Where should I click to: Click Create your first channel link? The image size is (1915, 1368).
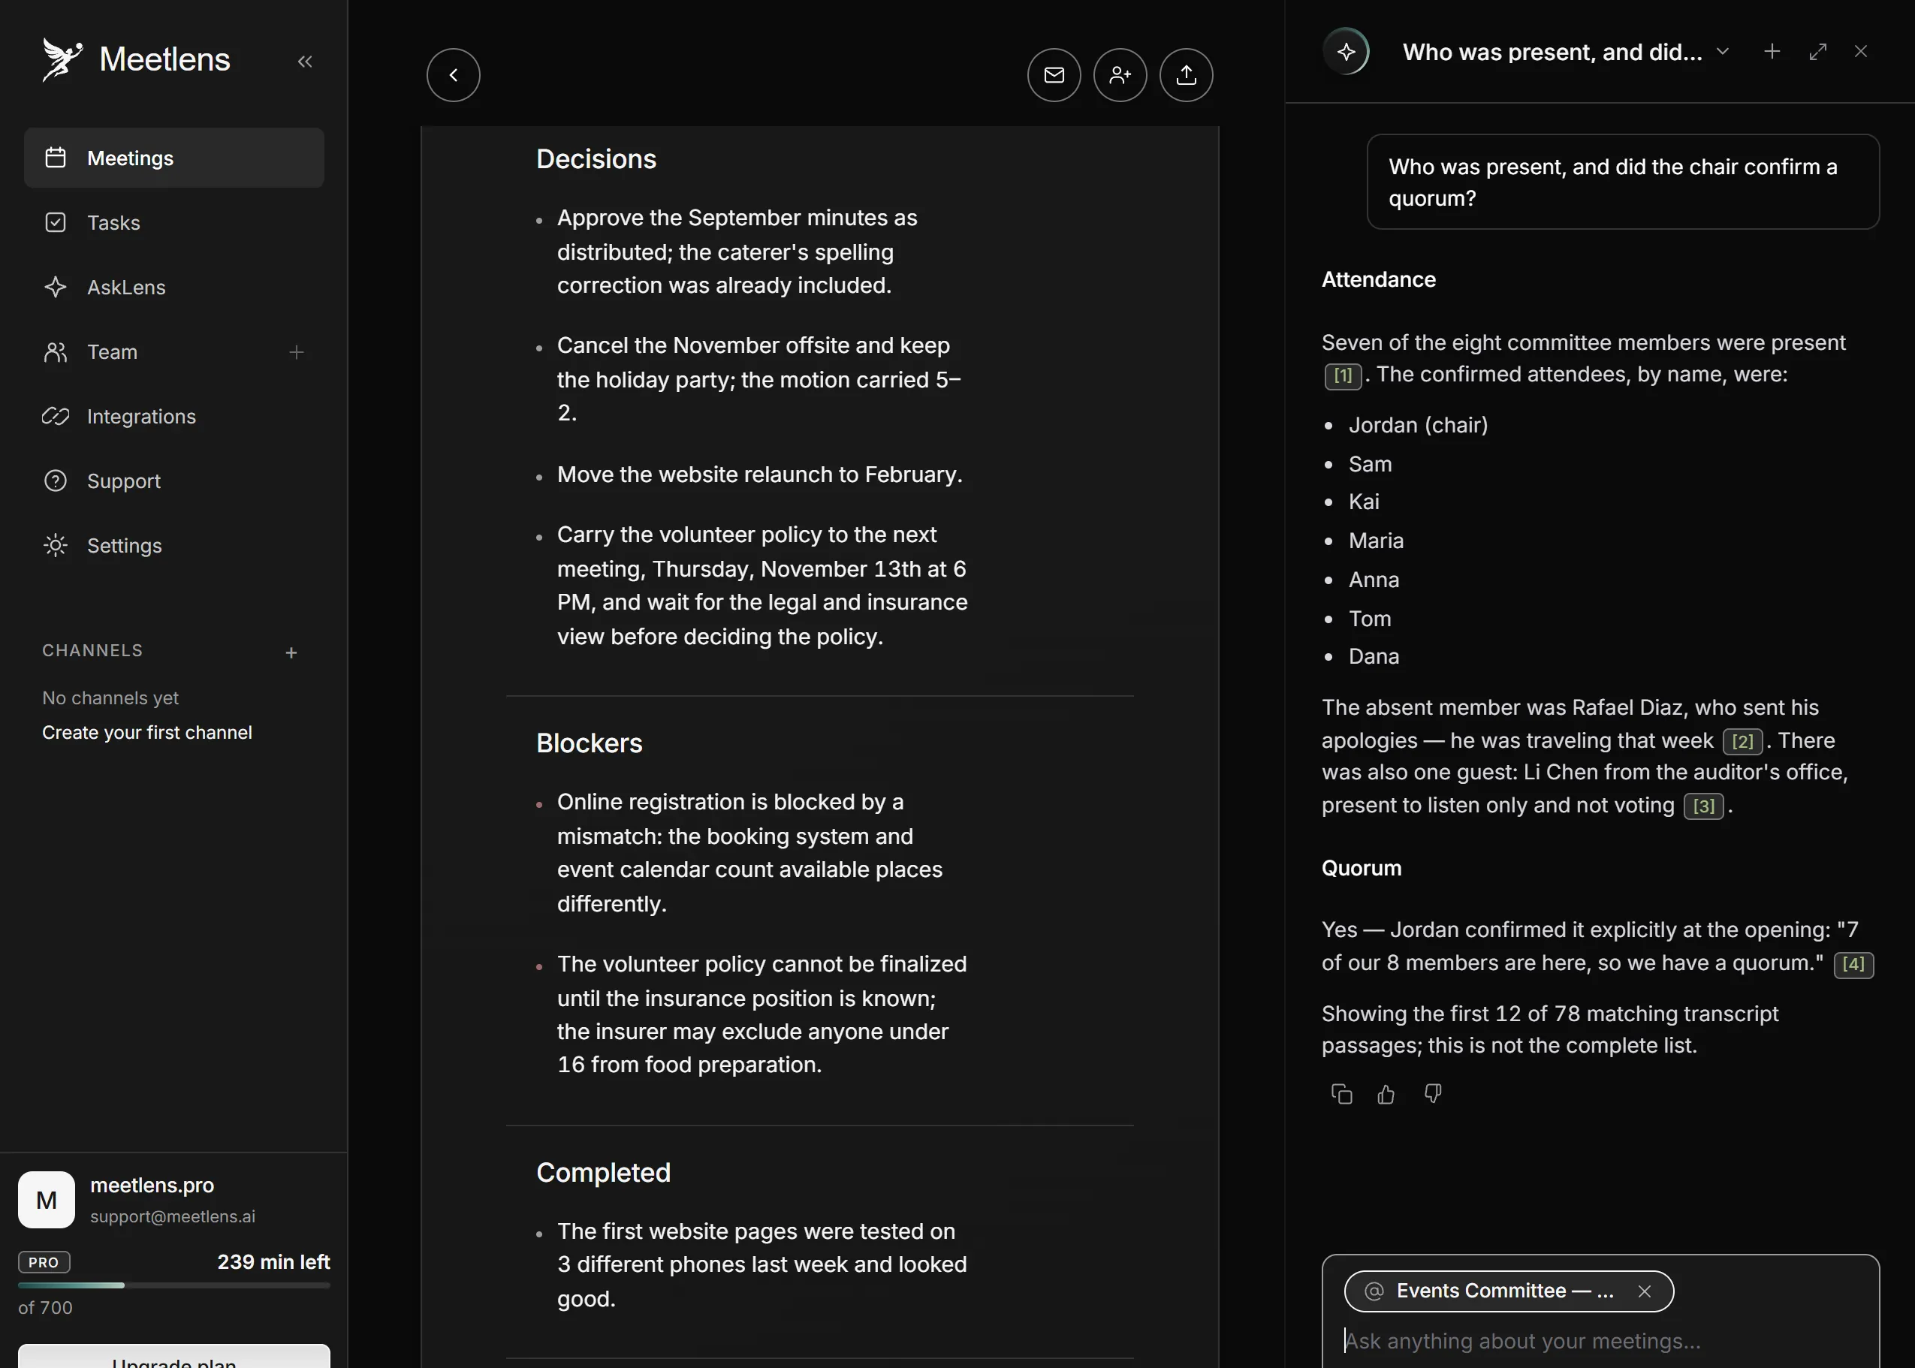pos(146,732)
